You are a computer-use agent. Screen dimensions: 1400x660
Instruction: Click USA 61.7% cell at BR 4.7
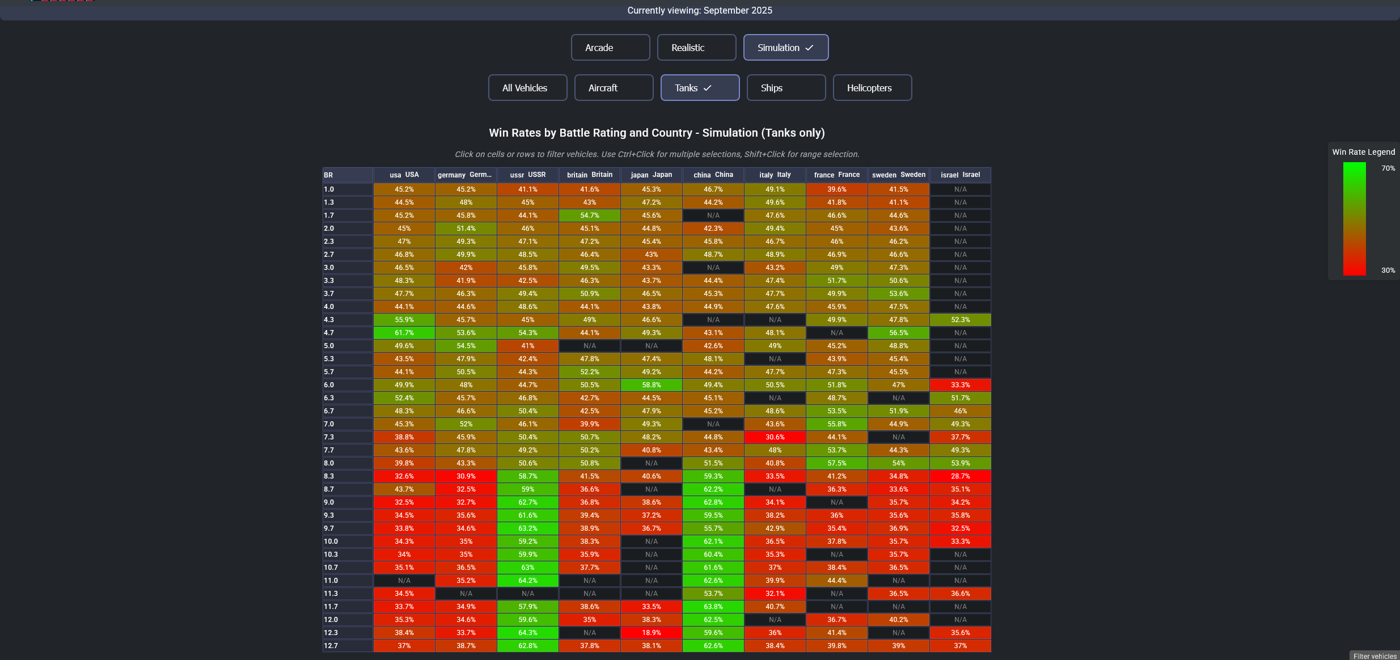pyautogui.click(x=404, y=333)
